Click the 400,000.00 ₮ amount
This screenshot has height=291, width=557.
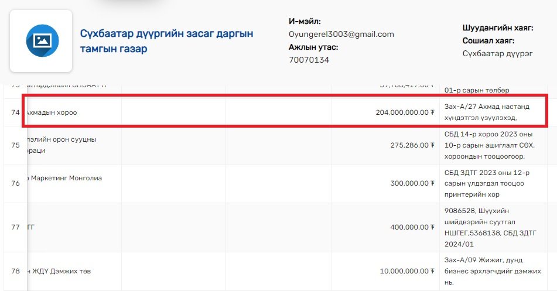412,227
